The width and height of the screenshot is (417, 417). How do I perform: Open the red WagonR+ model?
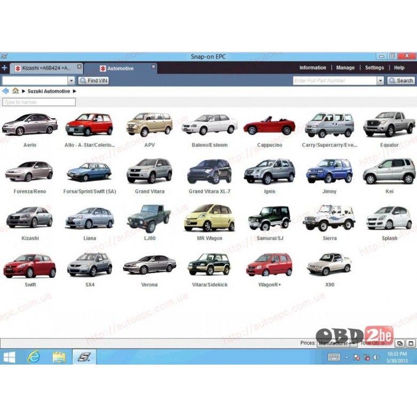269,264
